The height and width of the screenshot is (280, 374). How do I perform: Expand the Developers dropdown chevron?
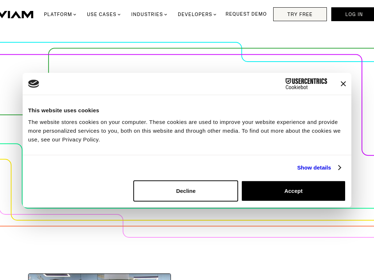coord(215,15)
